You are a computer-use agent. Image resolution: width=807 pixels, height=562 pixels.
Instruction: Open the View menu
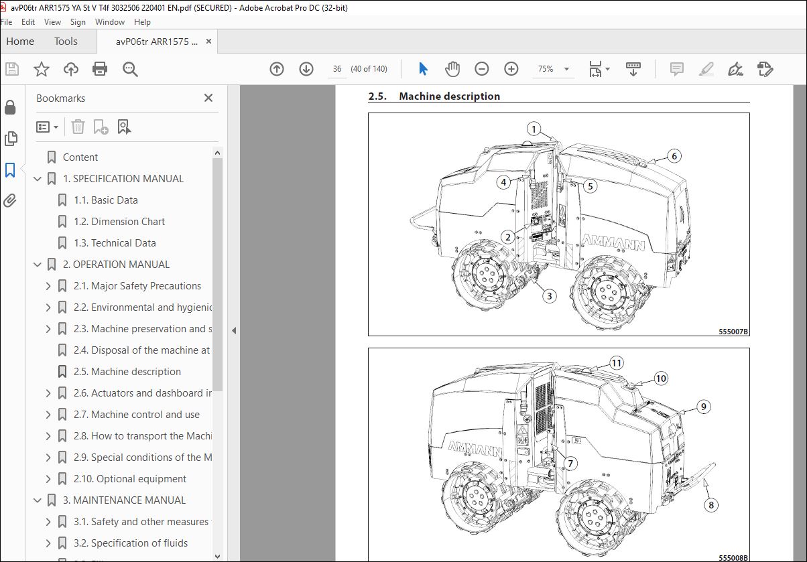coord(53,22)
